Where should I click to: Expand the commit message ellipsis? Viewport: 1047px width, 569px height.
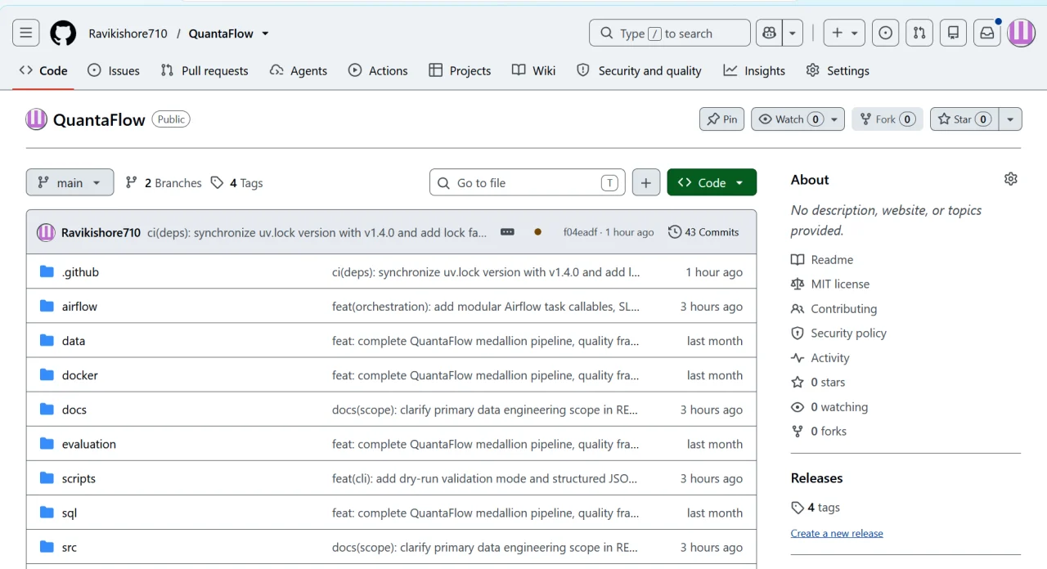507,232
